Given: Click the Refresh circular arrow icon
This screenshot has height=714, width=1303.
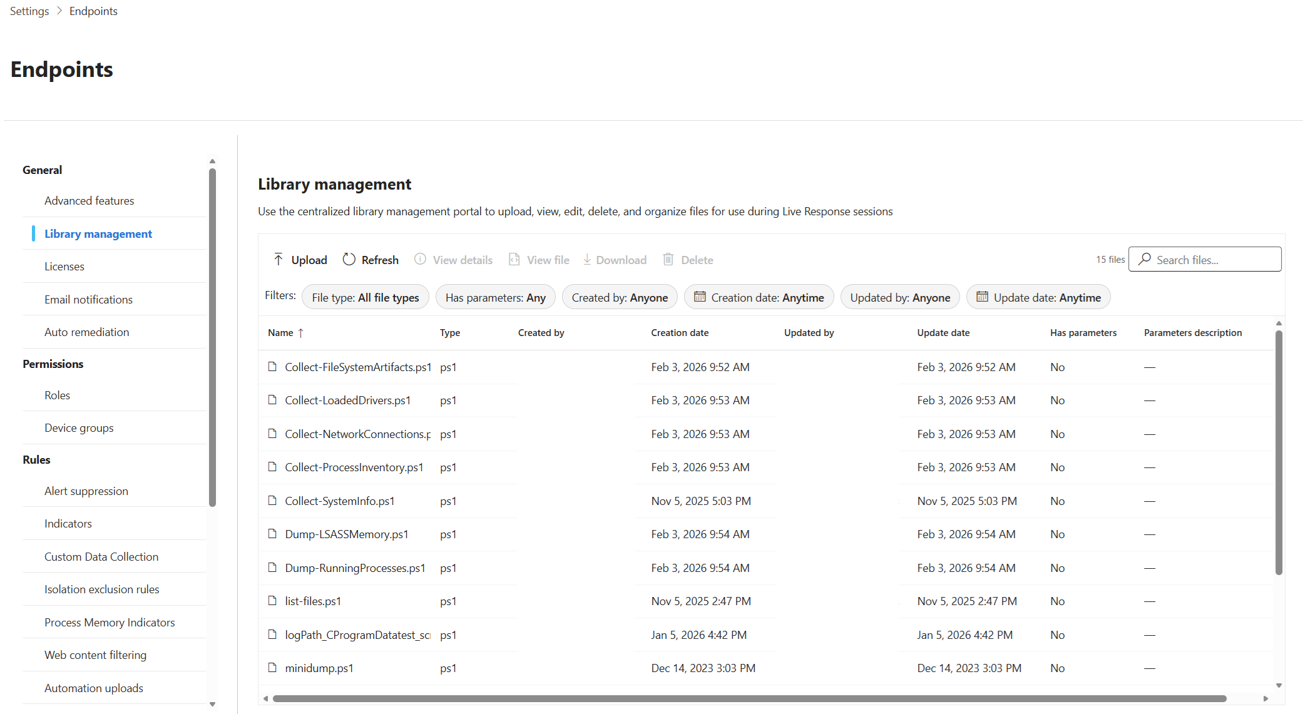Looking at the screenshot, I should coord(349,260).
